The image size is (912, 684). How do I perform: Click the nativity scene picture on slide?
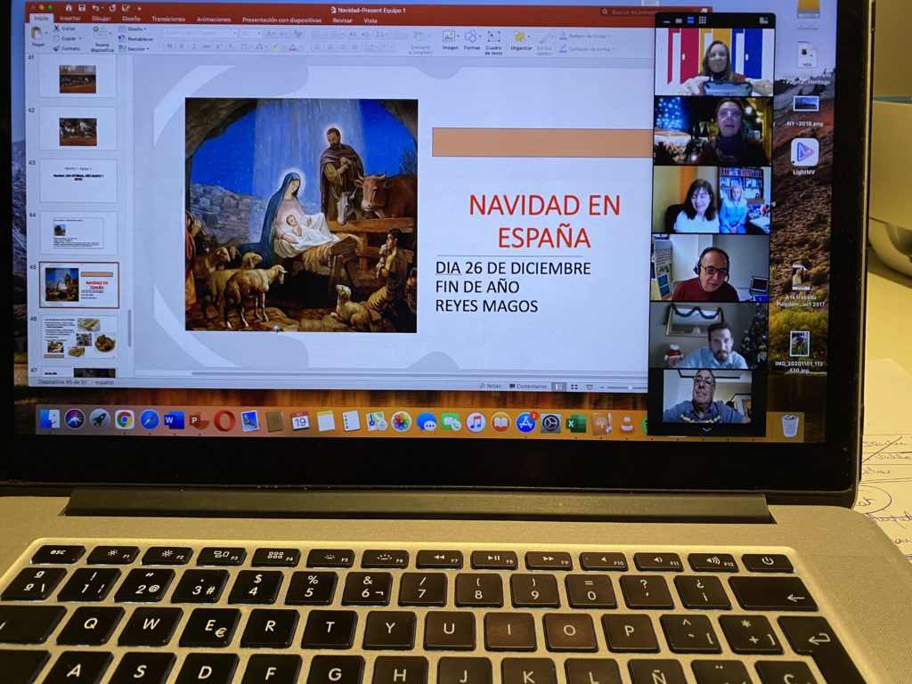(301, 216)
